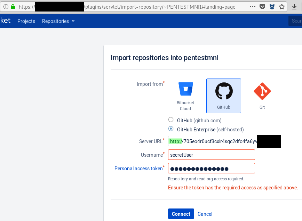
Task: Choose GitHub (github.com) radio option
Action: click(171, 120)
